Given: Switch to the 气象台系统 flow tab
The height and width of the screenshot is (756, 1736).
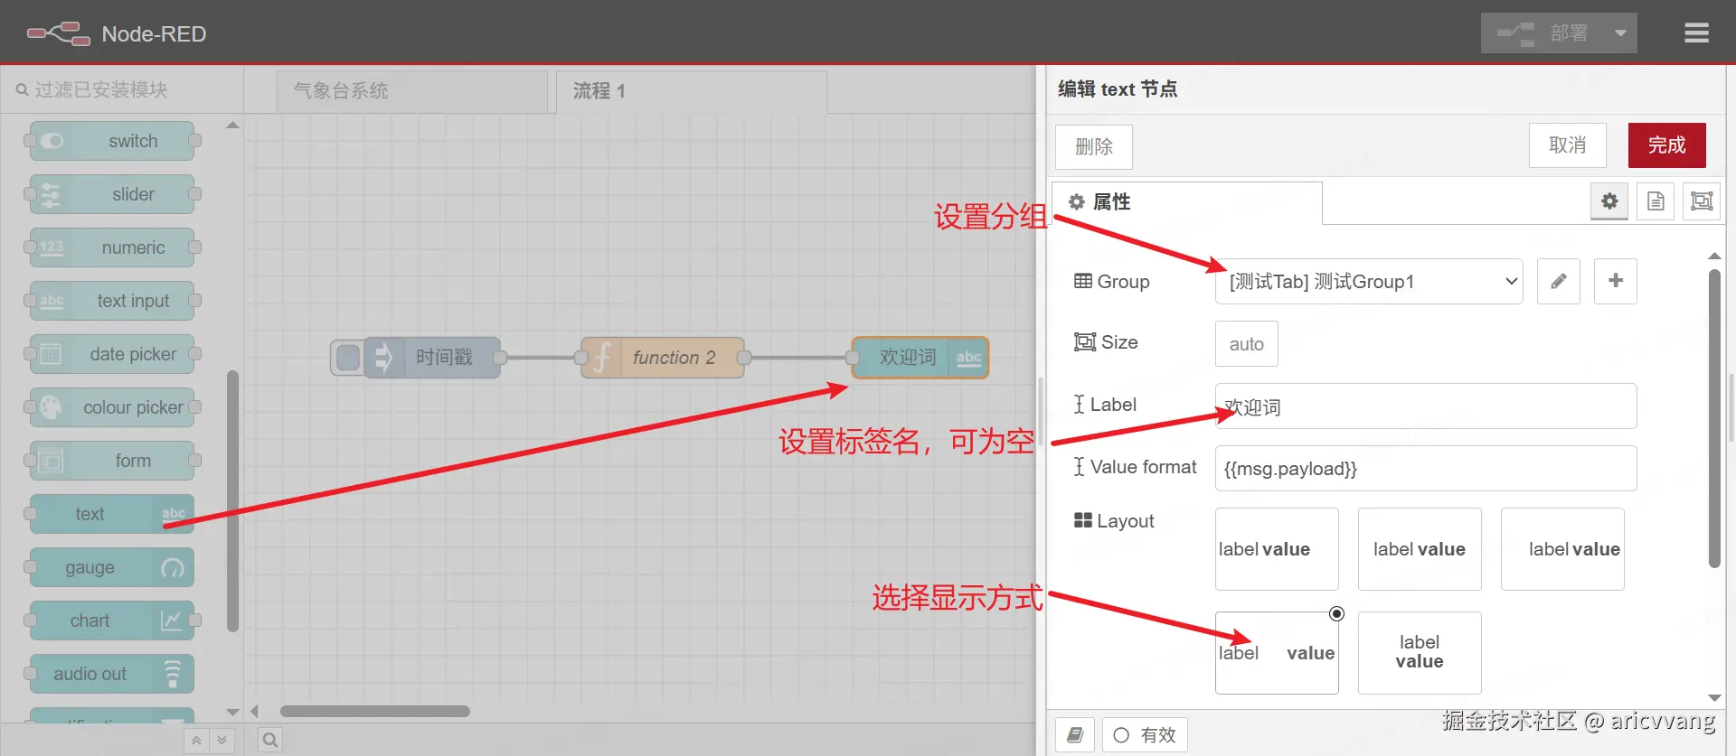Looking at the screenshot, I should (412, 91).
